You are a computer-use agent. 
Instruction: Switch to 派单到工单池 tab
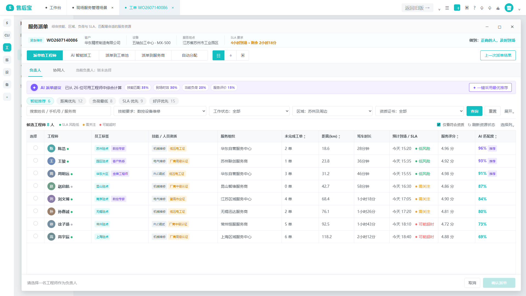(x=117, y=55)
